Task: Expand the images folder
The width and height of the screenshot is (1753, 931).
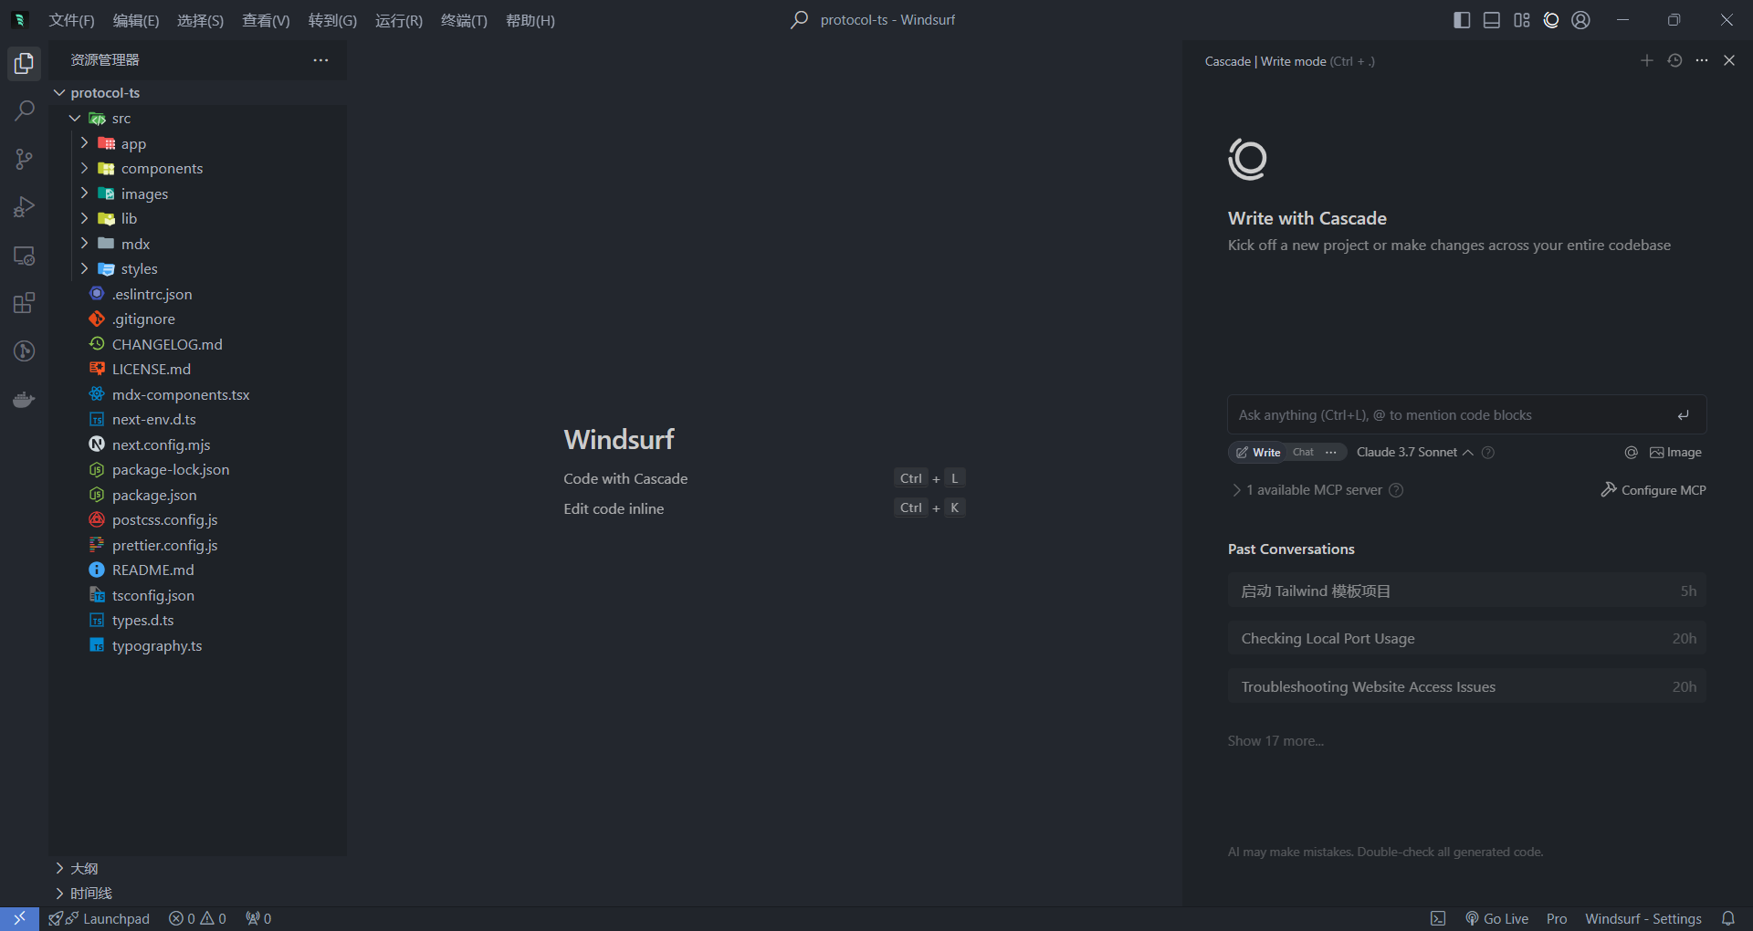Action: 198,194
